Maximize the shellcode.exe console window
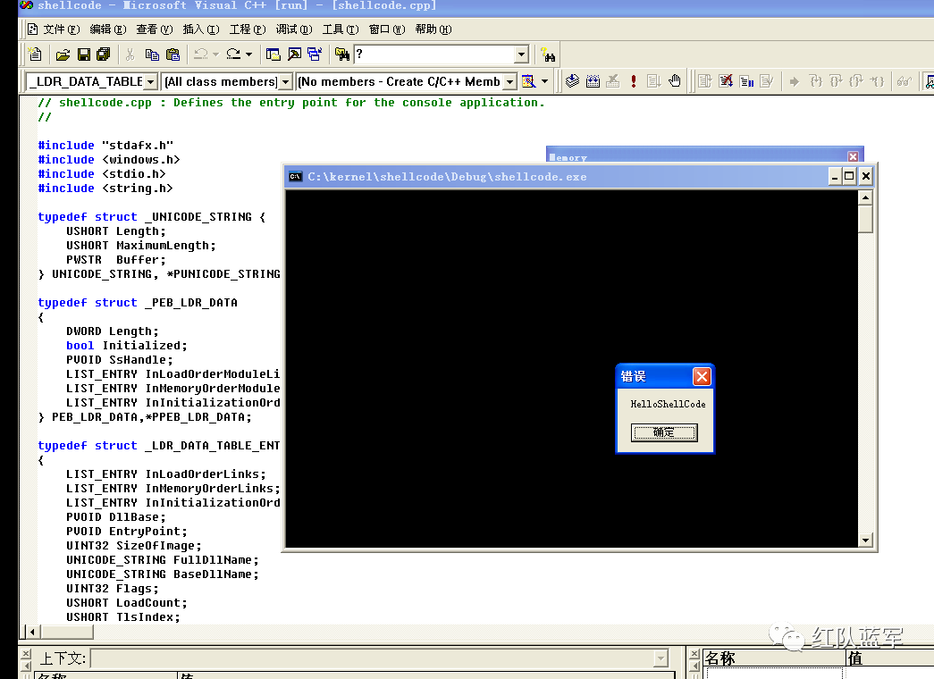This screenshot has width=934, height=679. [849, 176]
